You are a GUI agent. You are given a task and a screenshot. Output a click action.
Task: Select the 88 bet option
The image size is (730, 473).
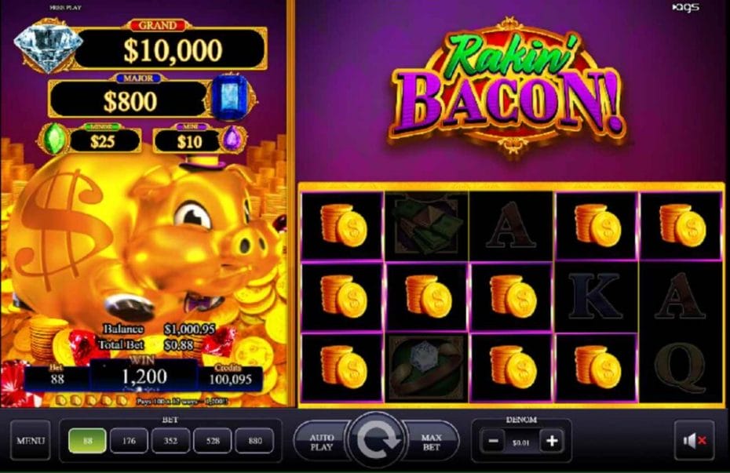[x=87, y=440]
